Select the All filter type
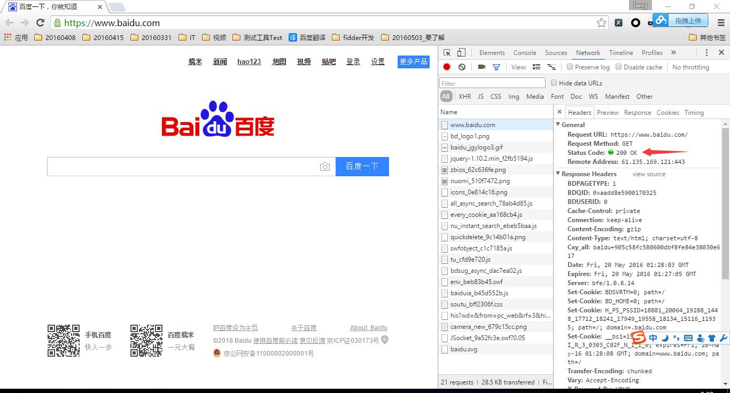 tap(446, 97)
